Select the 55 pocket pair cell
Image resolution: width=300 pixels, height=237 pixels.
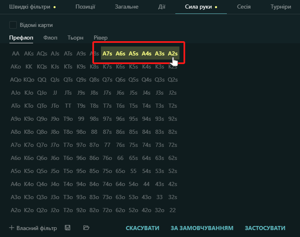[133, 171]
